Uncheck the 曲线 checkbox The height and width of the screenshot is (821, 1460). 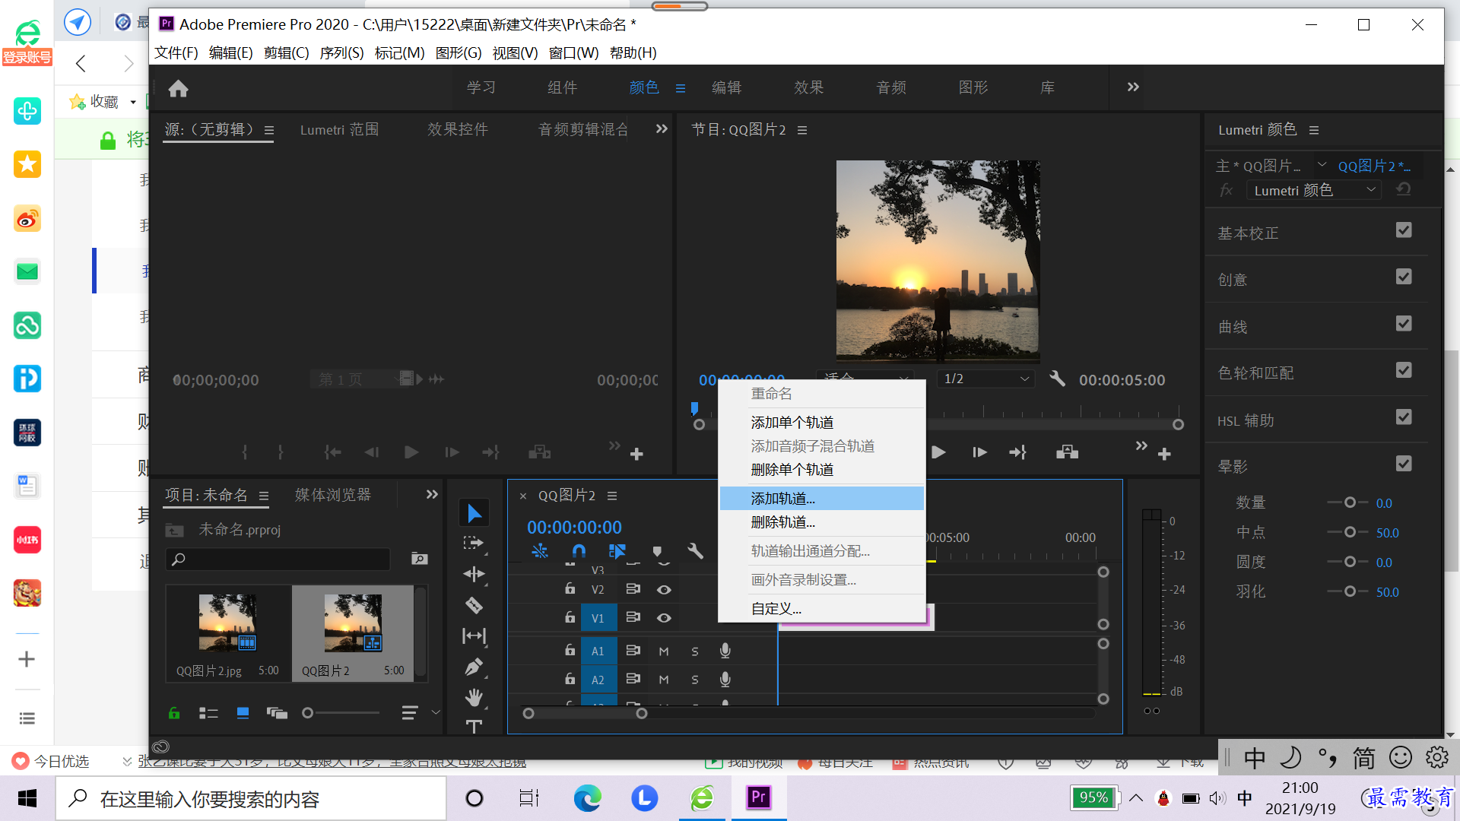[x=1404, y=324]
